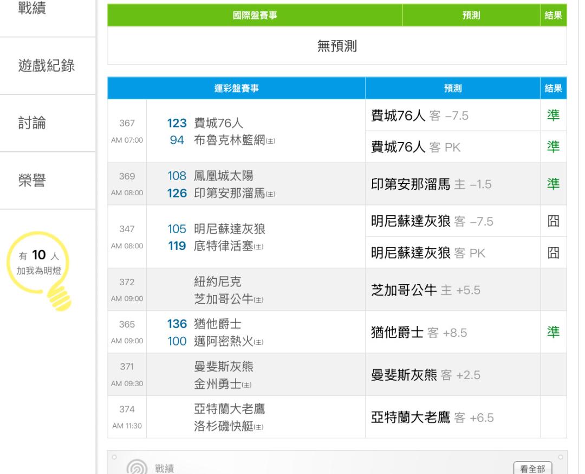Click the 囧 result for 明尼蘇達灰狼 PK
The width and height of the screenshot is (585, 474).
[x=553, y=253]
